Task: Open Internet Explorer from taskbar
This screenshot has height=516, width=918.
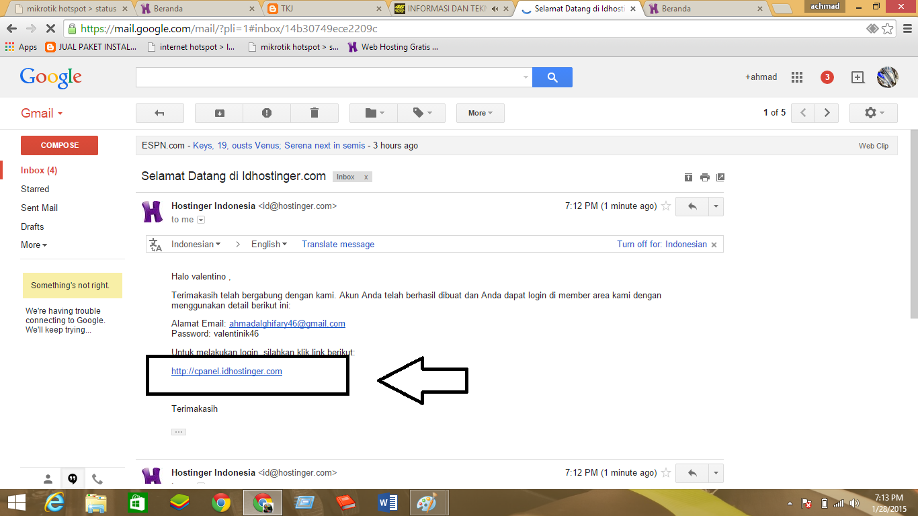Action: (54, 502)
